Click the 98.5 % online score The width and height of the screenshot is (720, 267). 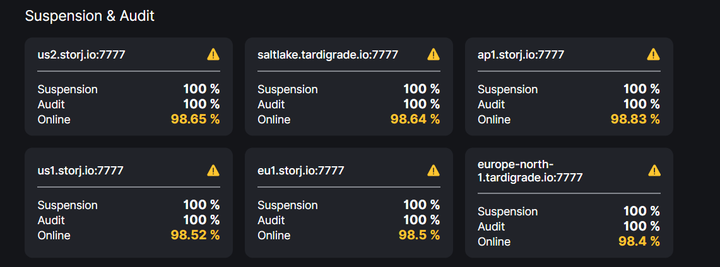419,236
